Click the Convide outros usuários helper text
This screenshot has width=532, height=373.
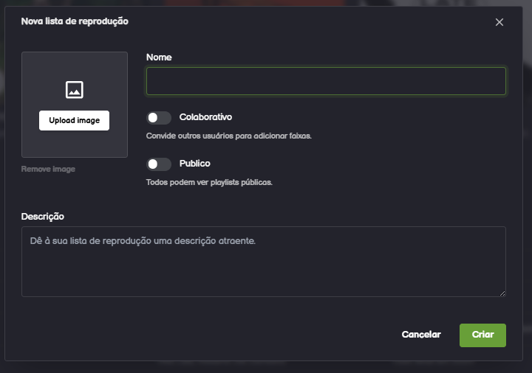(x=228, y=136)
